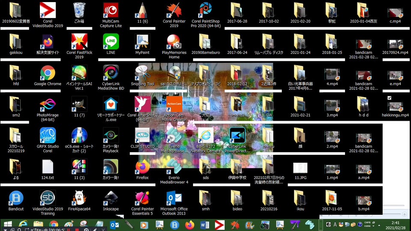Screen dimensions: 411x231
Task: Select the 20210216 folder
Action: [x=269, y=200]
